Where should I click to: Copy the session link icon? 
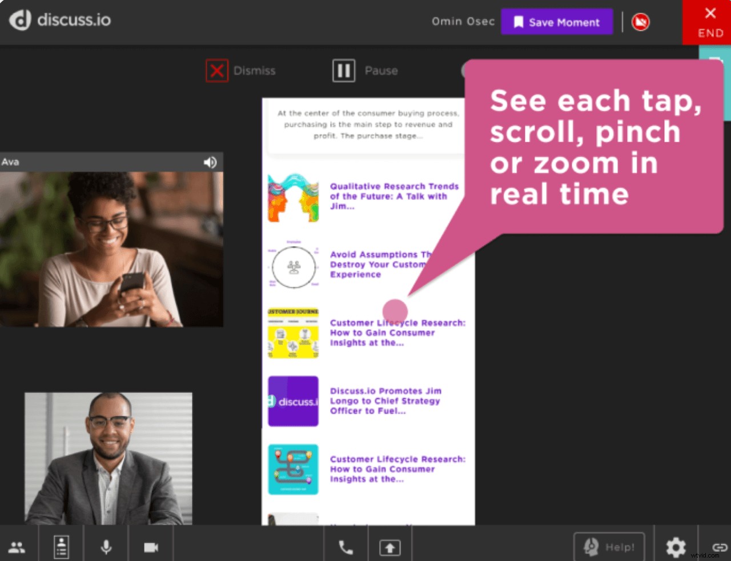tap(720, 547)
